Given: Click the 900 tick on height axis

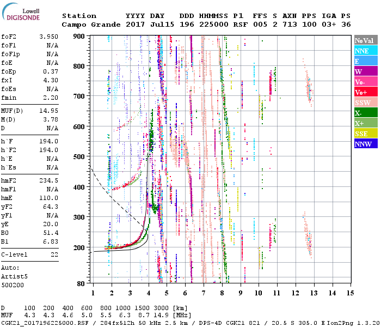Looking at the screenshot, I should pyautogui.click(x=81, y=36).
